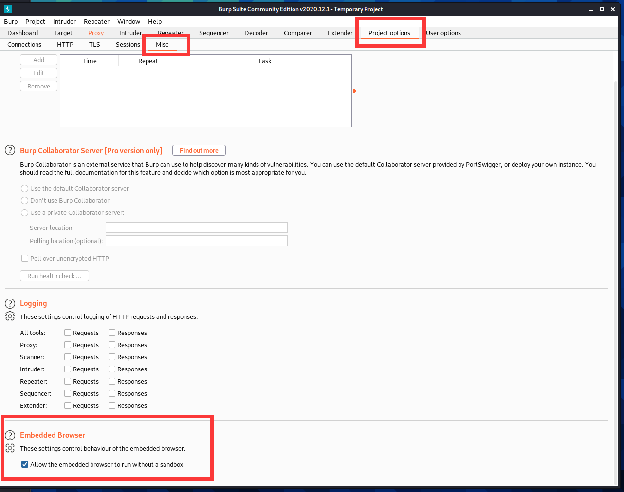Open the Intruder menu in the menu bar

[64, 21]
